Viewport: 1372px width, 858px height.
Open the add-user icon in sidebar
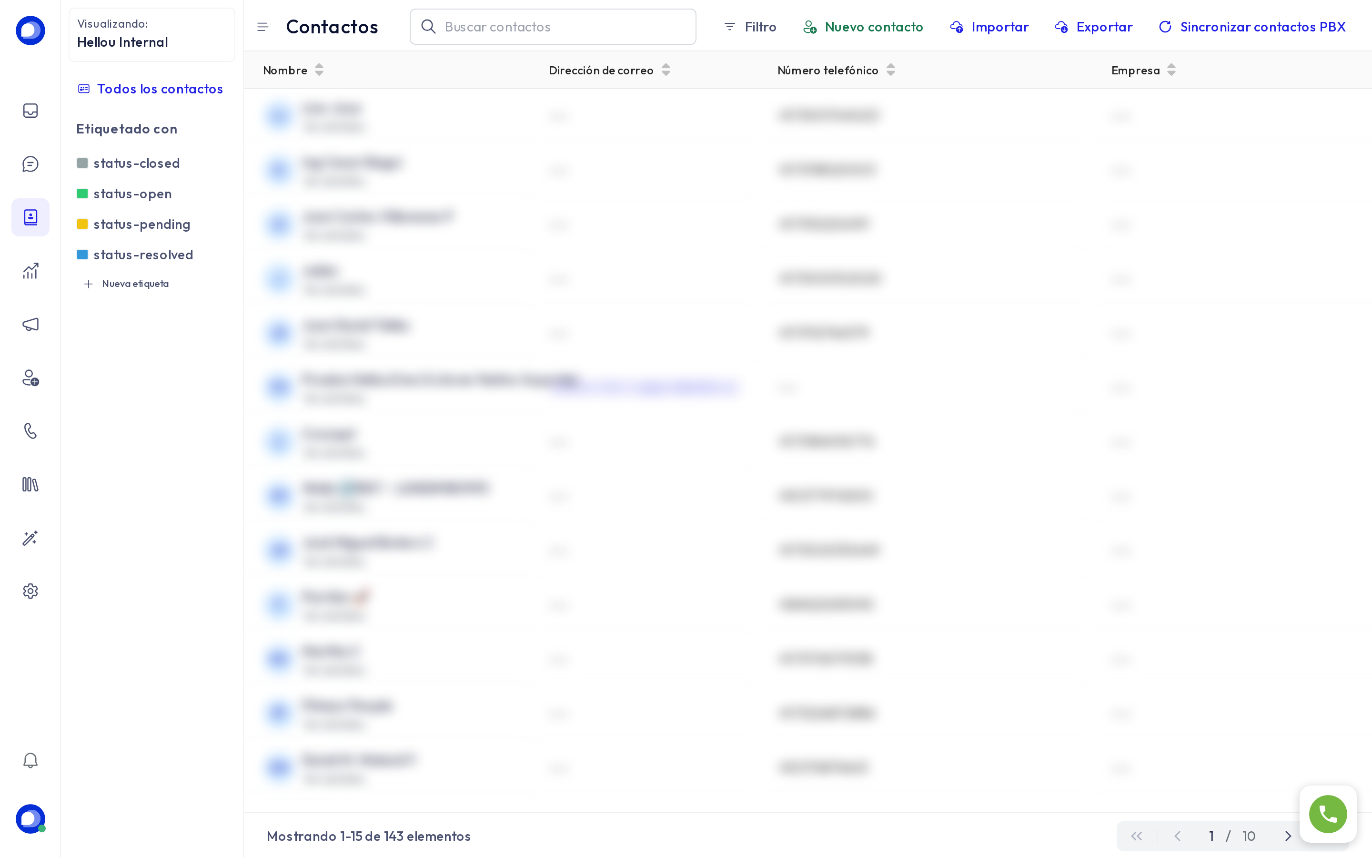click(30, 378)
